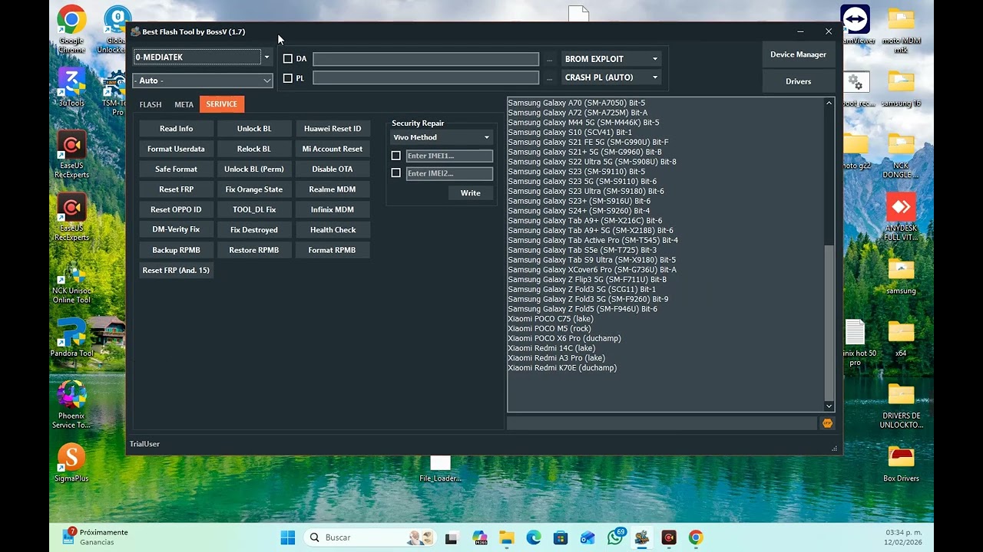This screenshot has height=552, width=983.
Task: Click orange stop icon beside progress bar
Action: click(x=827, y=423)
